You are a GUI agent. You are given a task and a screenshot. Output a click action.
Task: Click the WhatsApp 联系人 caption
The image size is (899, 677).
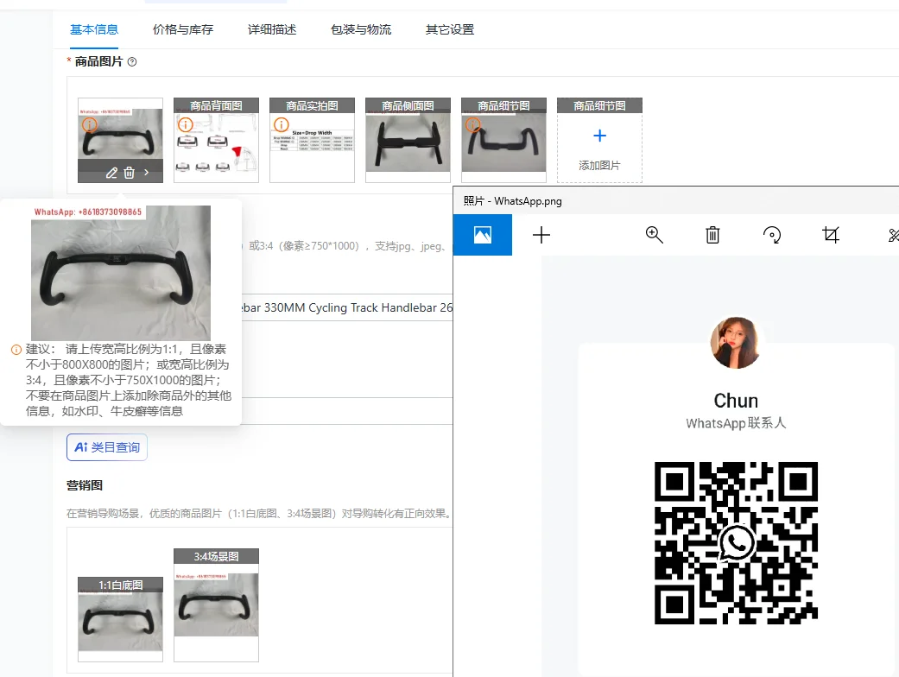click(736, 424)
